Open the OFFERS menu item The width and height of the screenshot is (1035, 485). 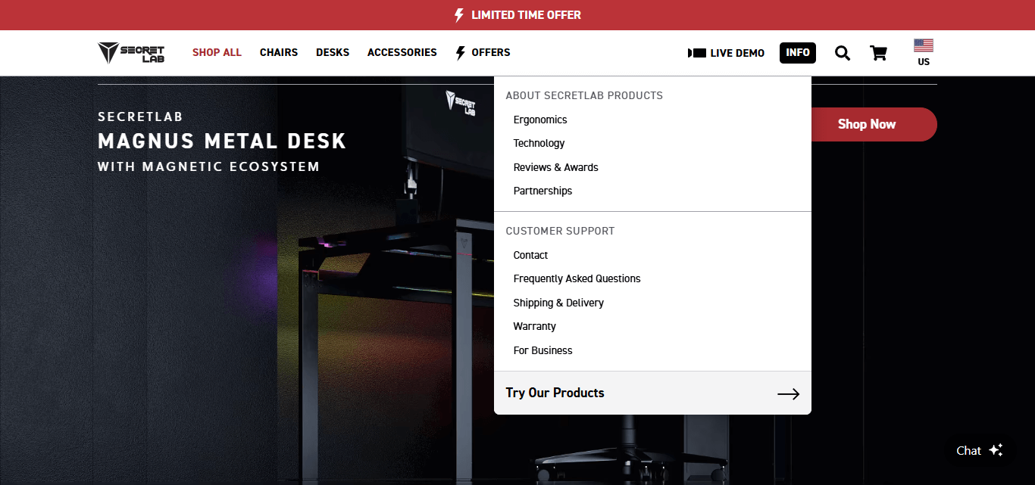pos(491,53)
